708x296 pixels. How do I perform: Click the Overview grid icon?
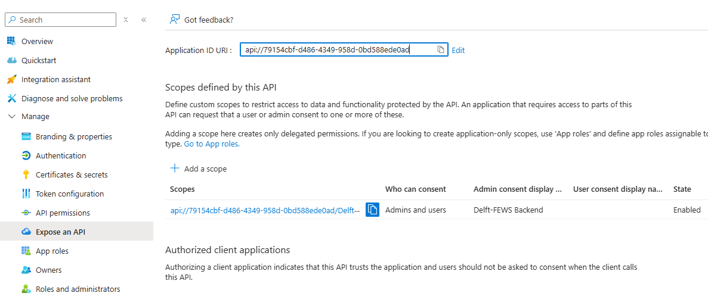pos(11,41)
